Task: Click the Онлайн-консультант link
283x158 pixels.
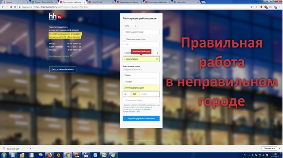Action: pos(59,56)
